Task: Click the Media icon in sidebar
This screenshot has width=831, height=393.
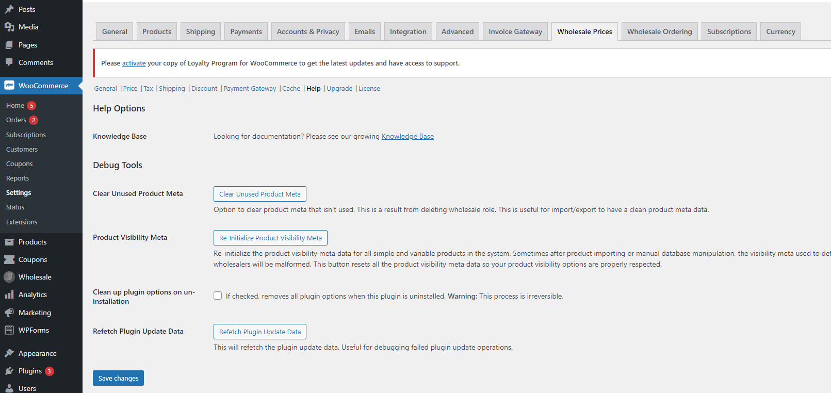Action: 9,27
